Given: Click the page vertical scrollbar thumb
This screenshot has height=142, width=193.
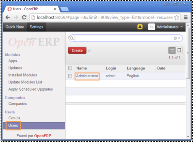Looking at the screenshot, I should tap(188, 53).
